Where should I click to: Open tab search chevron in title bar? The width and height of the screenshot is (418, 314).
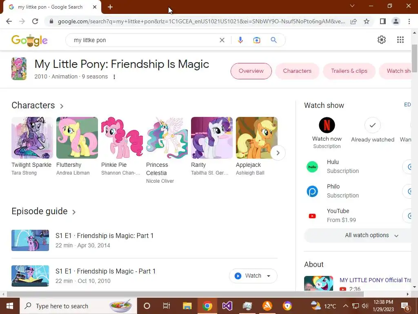352,6
